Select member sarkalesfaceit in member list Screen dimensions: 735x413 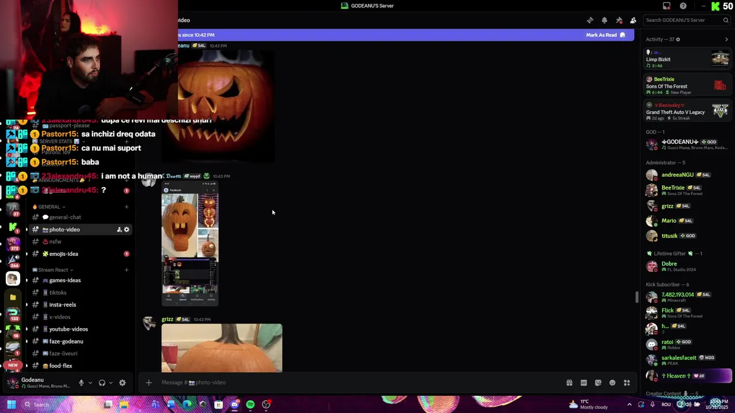686,360
